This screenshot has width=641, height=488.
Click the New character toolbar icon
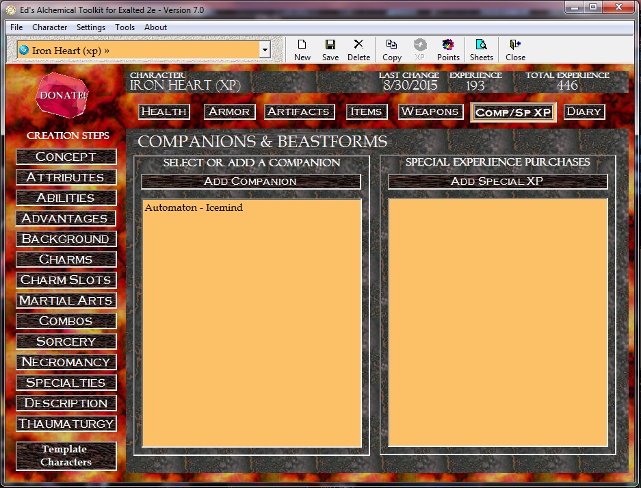302,50
